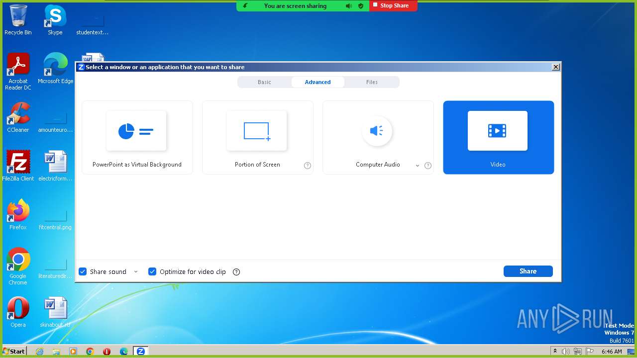
Task: Open the Windows Start menu
Action: click(x=14, y=351)
